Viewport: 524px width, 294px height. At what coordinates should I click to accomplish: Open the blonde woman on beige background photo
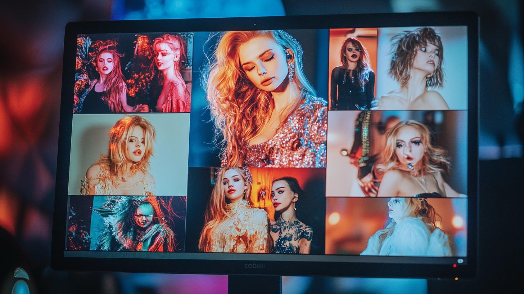pos(129,154)
